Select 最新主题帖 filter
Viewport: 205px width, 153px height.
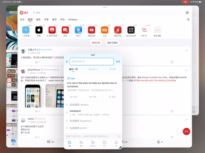pyautogui.click(x=112, y=43)
